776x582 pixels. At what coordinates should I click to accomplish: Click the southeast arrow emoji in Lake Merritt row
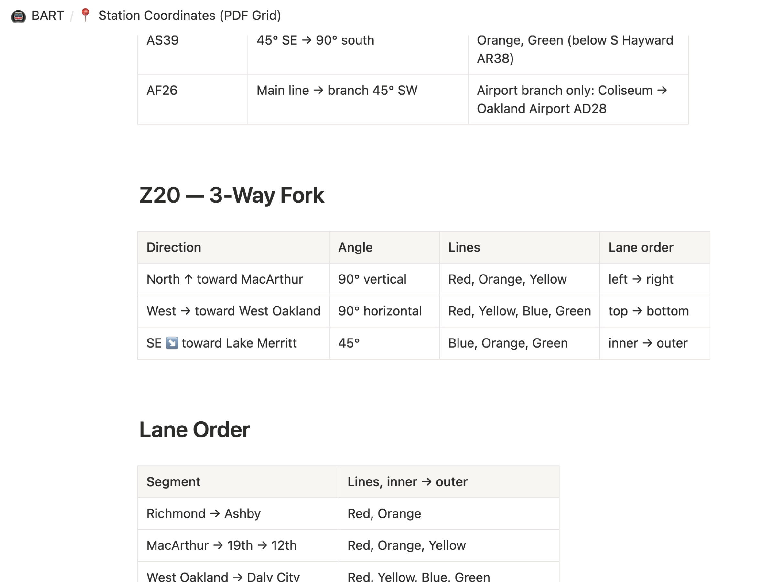(x=172, y=343)
